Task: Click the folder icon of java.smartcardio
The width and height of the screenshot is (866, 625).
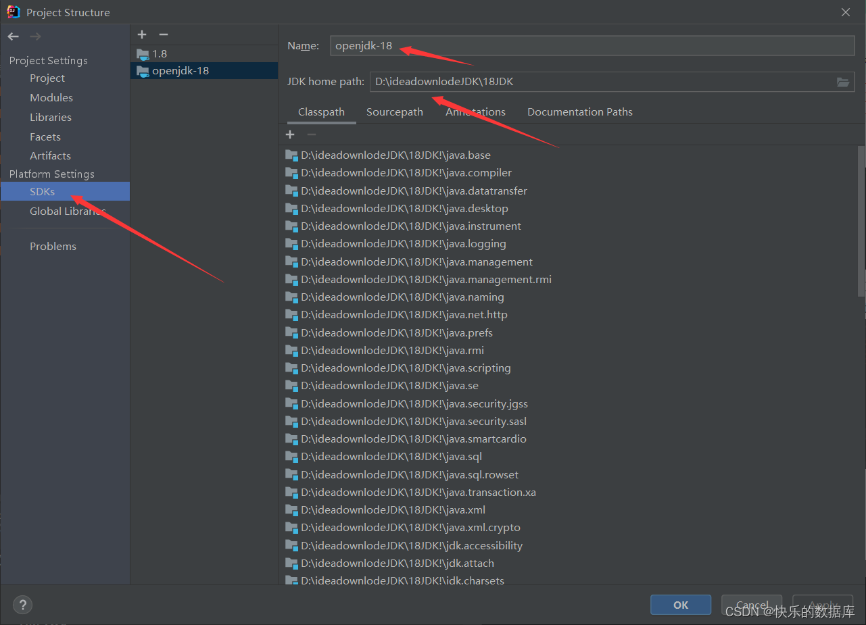Action: tap(291, 439)
